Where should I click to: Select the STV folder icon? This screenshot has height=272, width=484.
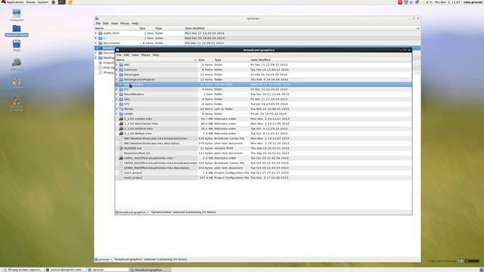(x=121, y=104)
